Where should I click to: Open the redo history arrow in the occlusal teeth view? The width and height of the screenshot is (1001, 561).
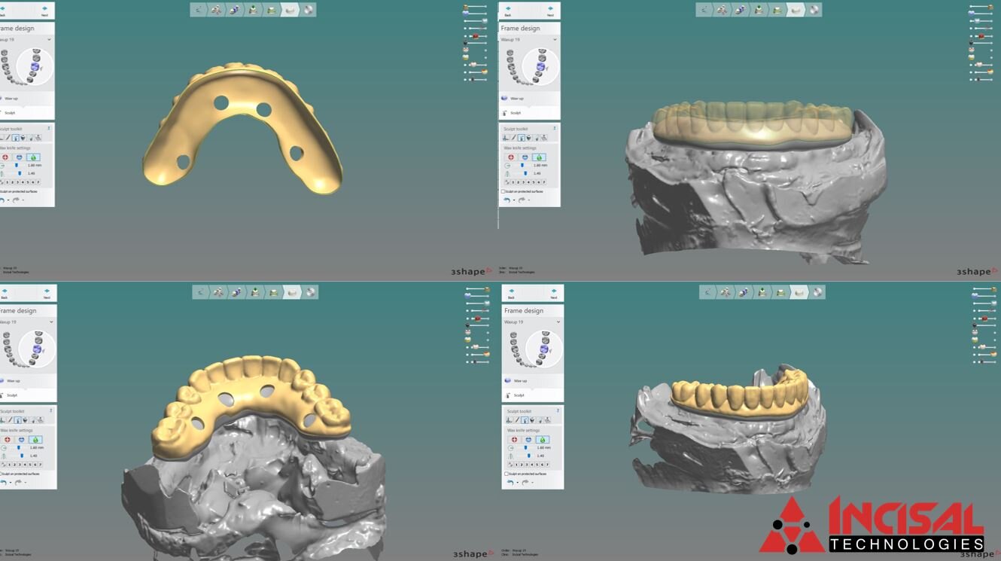pos(26,483)
